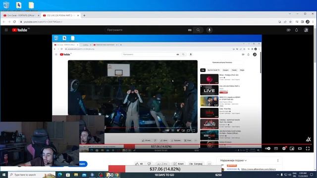This screenshot has height=178, width=317.
Task: Open the link in the chat message
Action: click(x=258, y=169)
